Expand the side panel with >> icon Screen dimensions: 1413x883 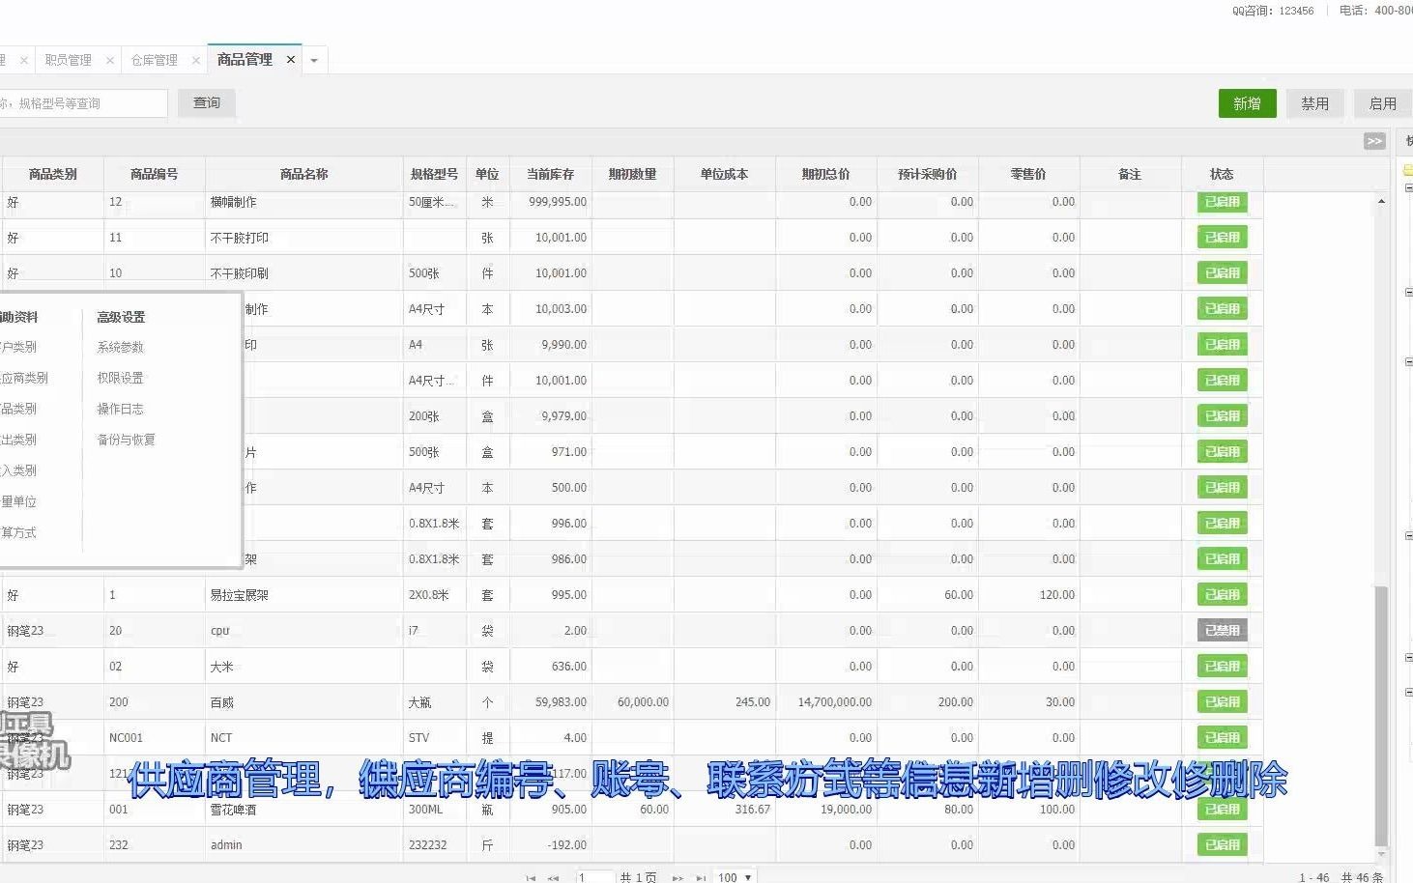tap(1374, 141)
